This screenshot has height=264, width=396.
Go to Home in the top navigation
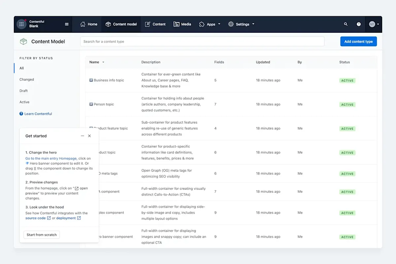click(89, 24)
